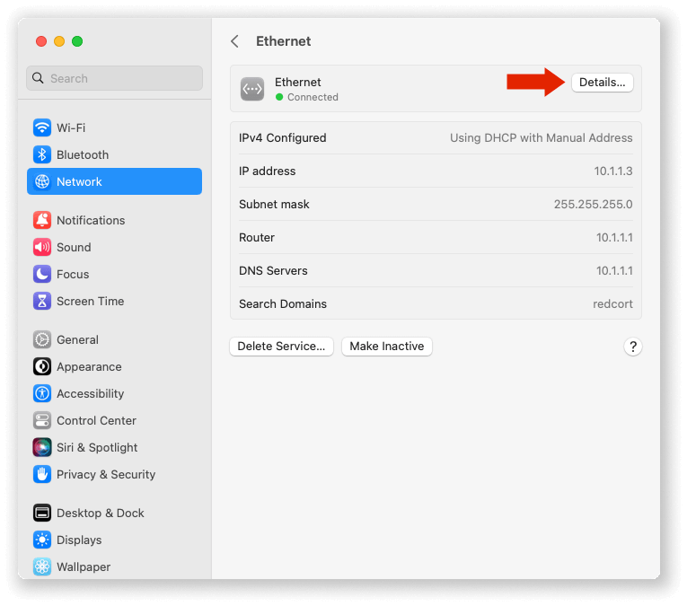Select Desktop & Dock item
This screenshot has height=606, width=687.
click(114, 513)
